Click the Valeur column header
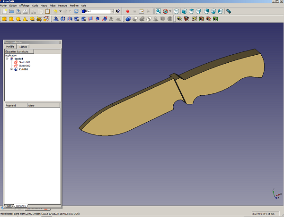The image size is (284, 217). tap(44, 105)
